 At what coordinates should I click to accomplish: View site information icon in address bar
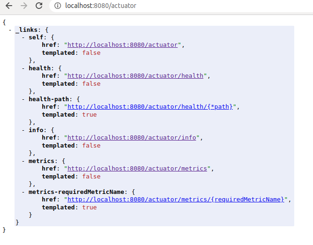[58, 6]
